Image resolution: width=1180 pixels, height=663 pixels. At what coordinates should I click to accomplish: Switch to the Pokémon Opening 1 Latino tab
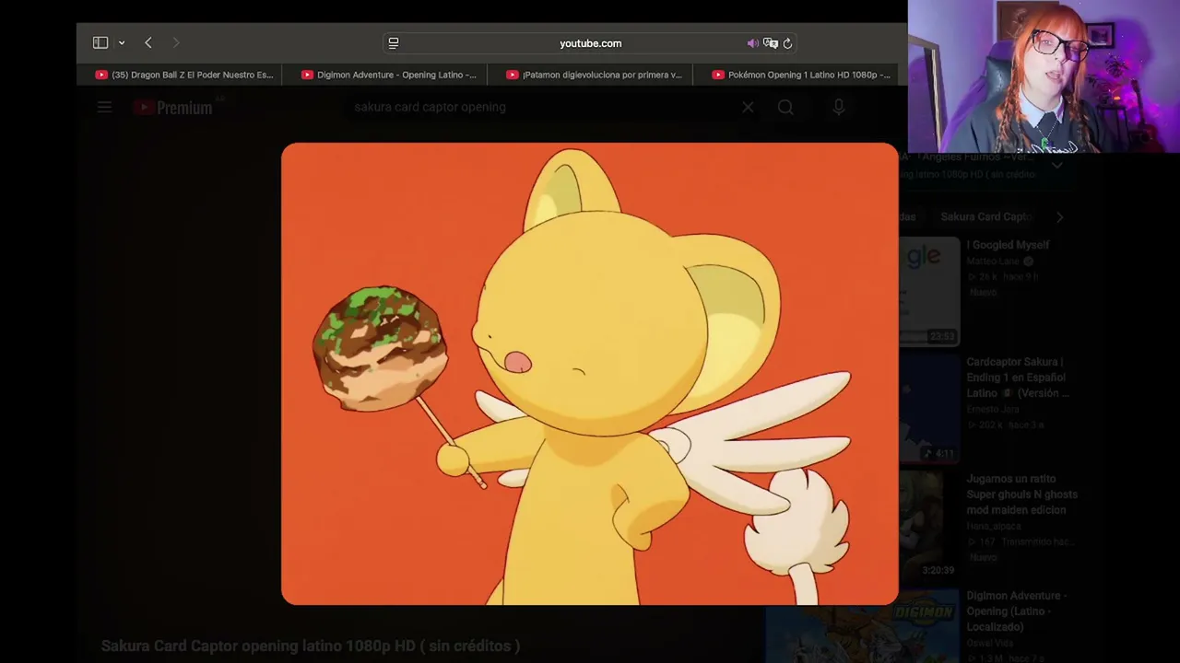pos(801,75)
